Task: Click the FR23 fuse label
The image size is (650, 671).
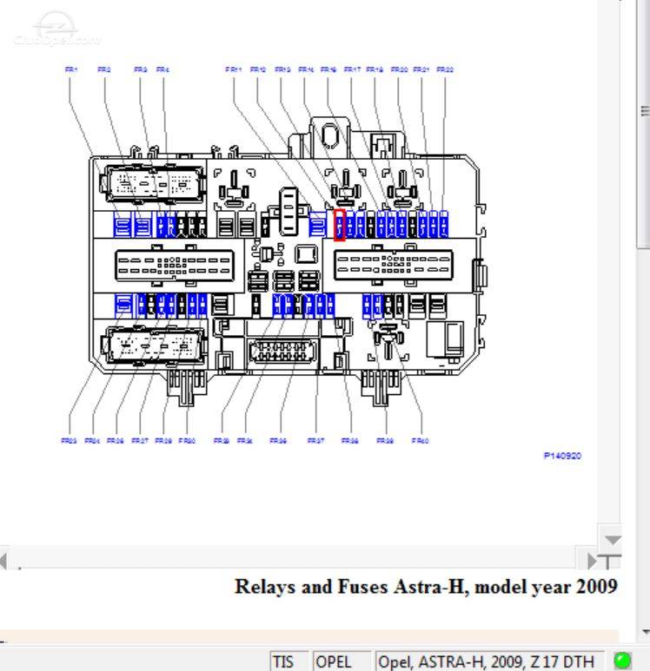Action: pos(69,441)
